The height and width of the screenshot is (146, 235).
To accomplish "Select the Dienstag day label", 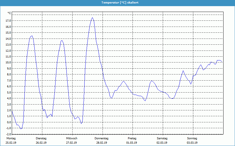I will (x=41, y=138).
